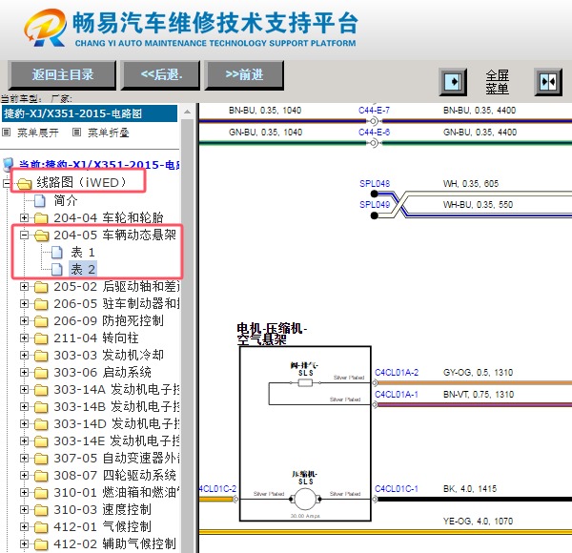Click the single-arrow panel icon left of 全屏菜单
Screen dimensions: 572x553
point(453,82)
